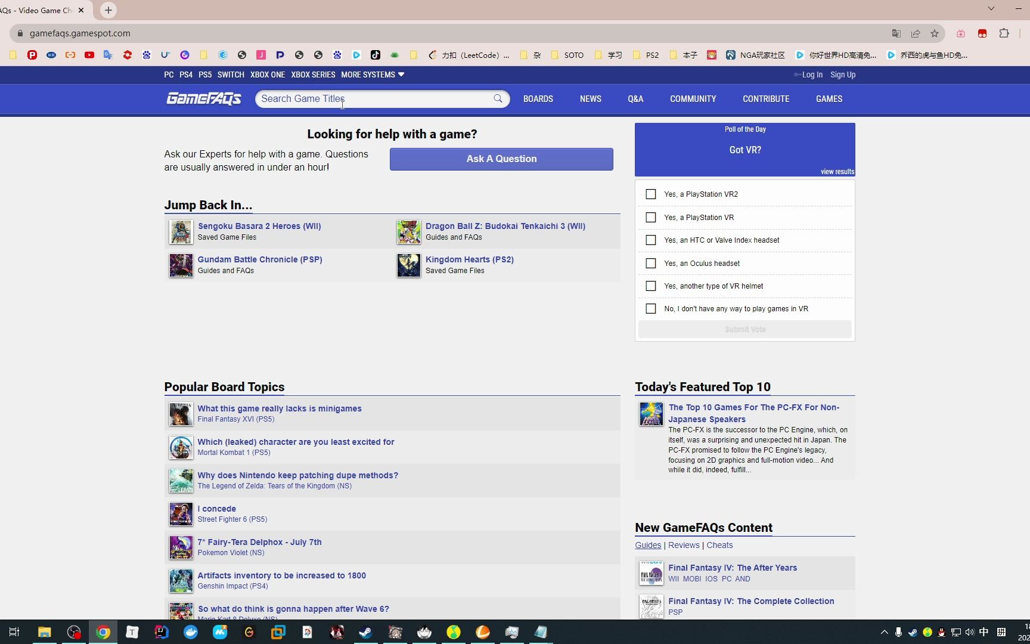Open Steam from the taskbar
Screen dimensions: 1030x644
coord(365,632)
